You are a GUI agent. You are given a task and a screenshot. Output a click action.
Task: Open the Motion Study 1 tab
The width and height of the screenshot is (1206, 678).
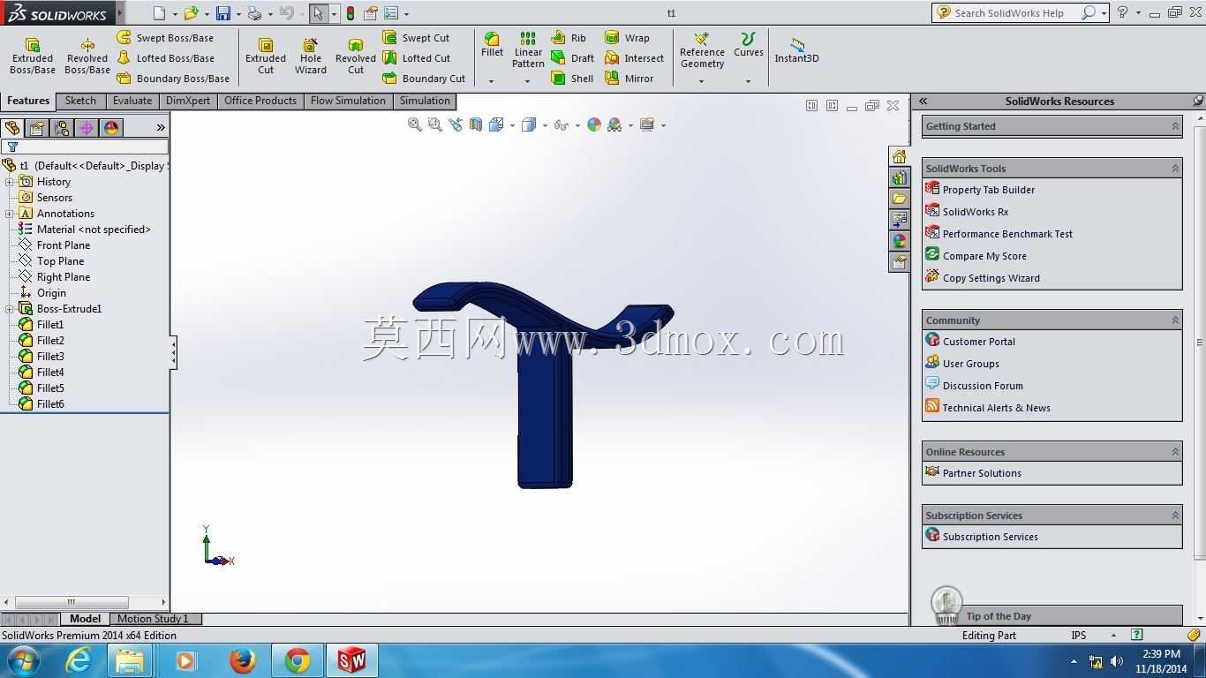tap(153, 619)
